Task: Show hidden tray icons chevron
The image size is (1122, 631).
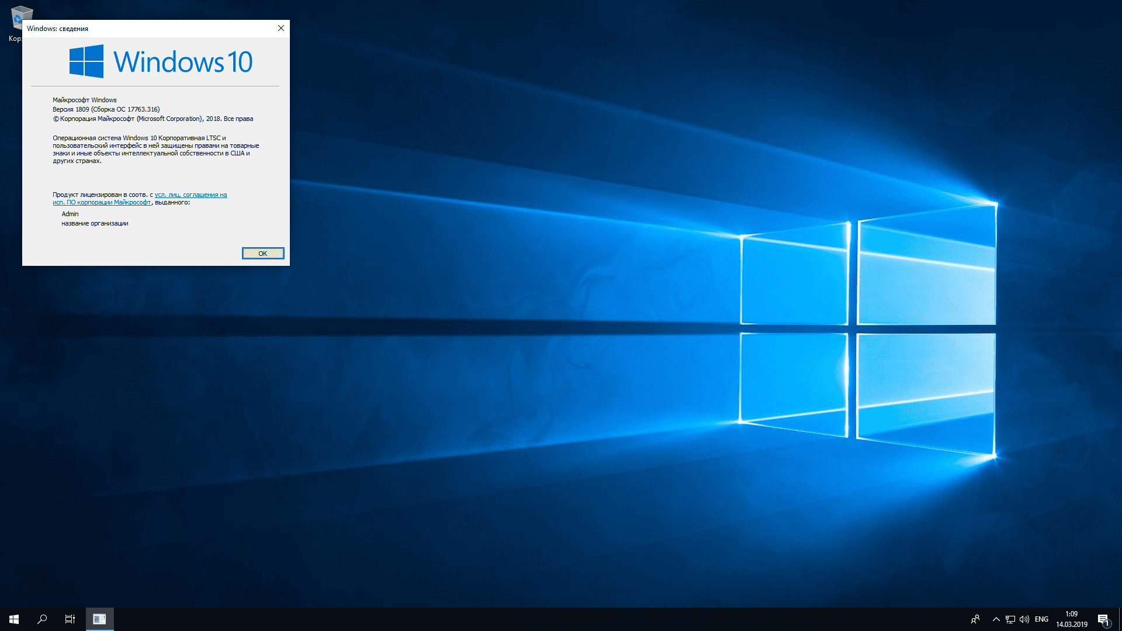Action: coord(996,619)
